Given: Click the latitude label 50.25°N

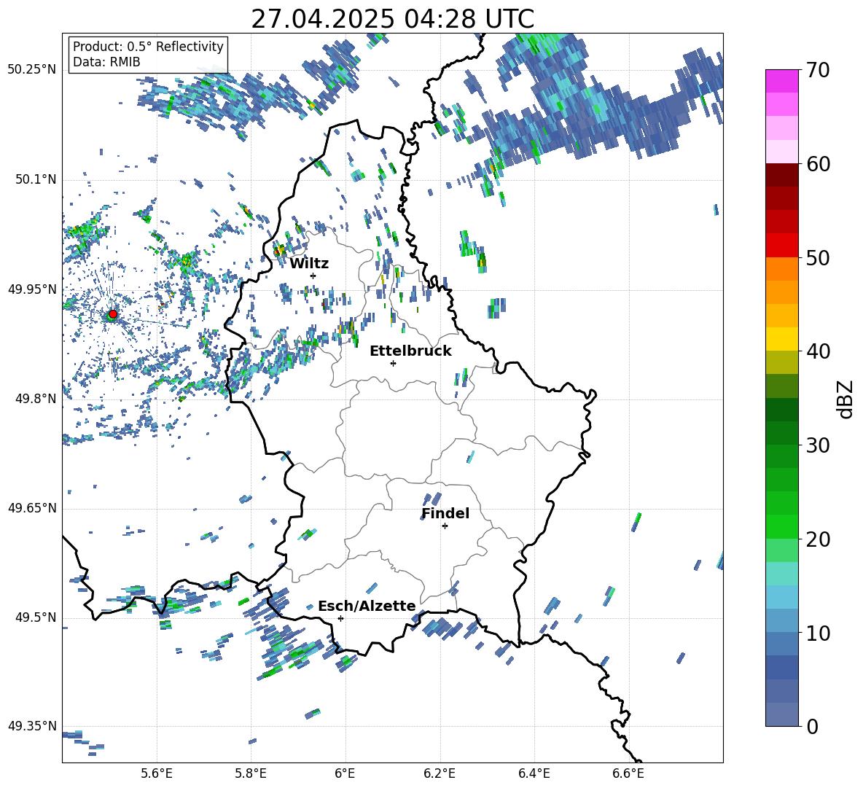Looking at the screenshot, I should click(32, 70).
